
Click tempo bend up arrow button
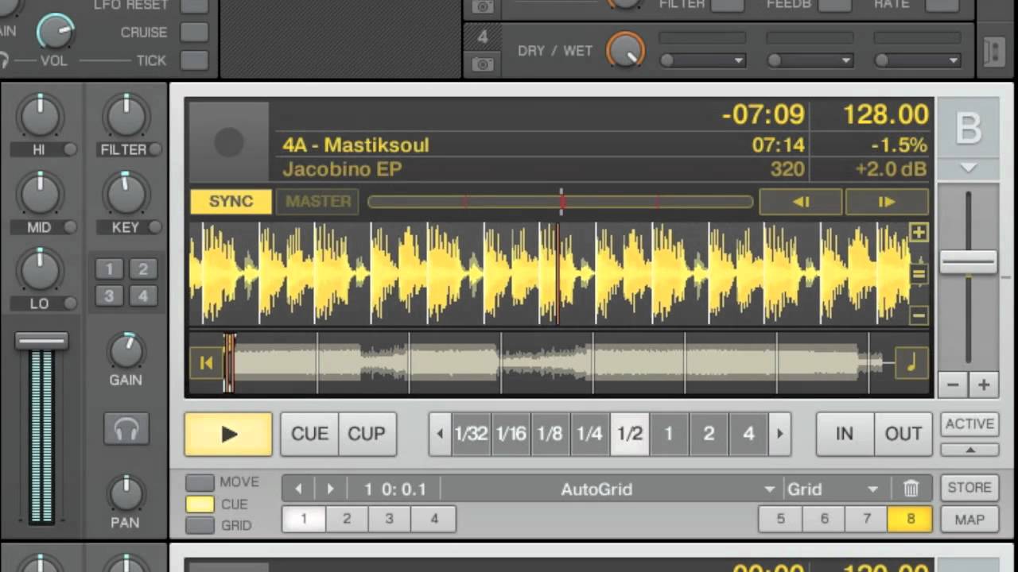887,202
